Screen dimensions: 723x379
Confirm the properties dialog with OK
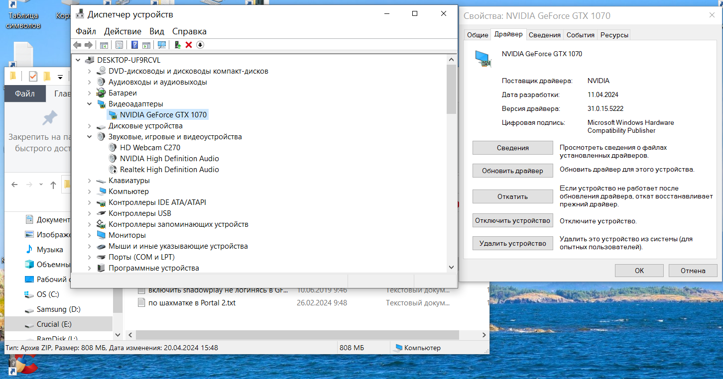click(639, 271)
